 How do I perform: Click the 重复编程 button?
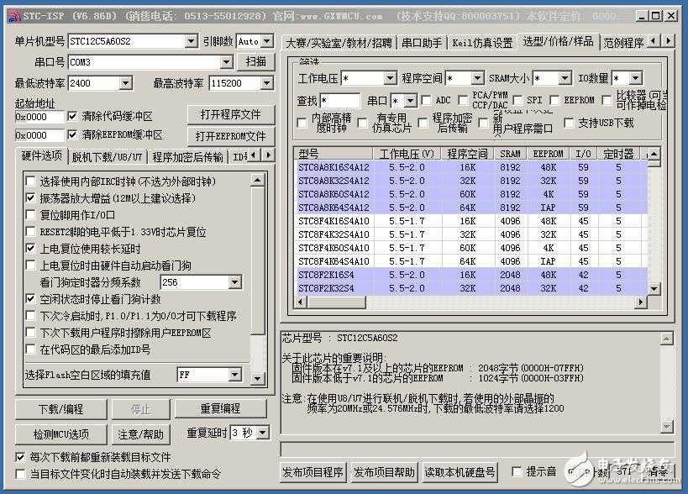220,409
